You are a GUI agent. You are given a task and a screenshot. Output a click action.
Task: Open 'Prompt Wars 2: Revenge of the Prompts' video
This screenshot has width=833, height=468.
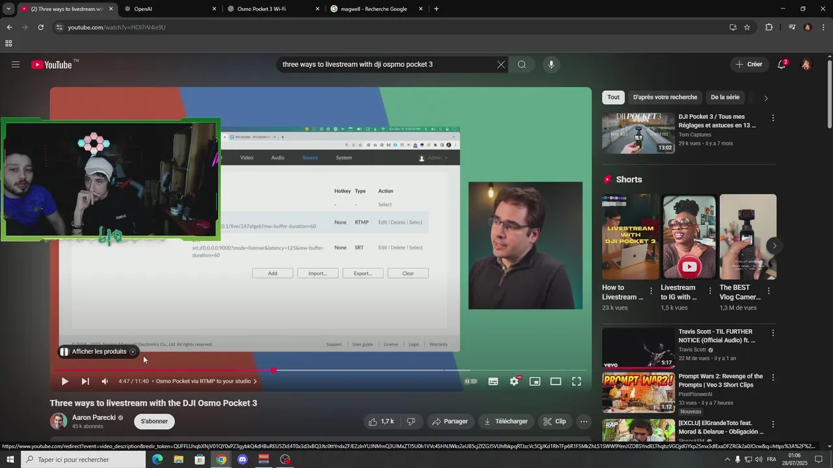[638, 393]
